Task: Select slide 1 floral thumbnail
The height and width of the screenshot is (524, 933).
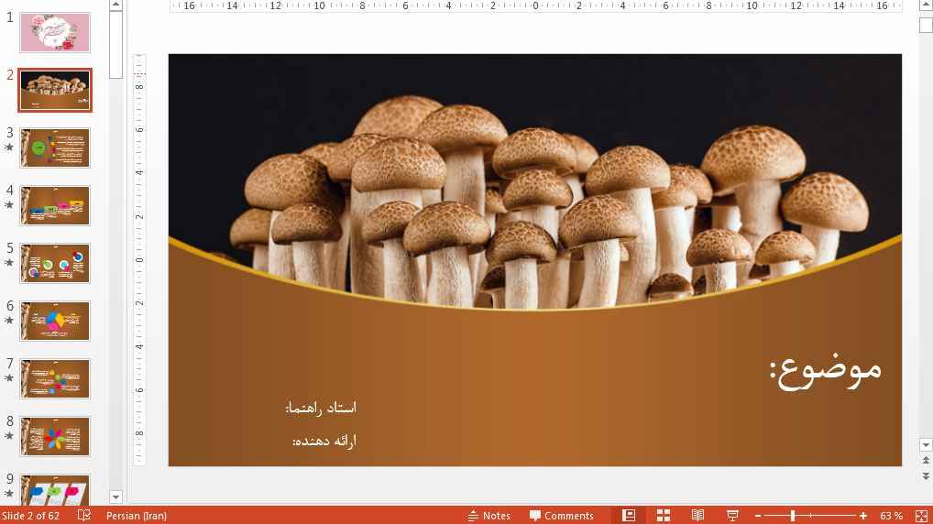Action: click(x=55, y=32)
